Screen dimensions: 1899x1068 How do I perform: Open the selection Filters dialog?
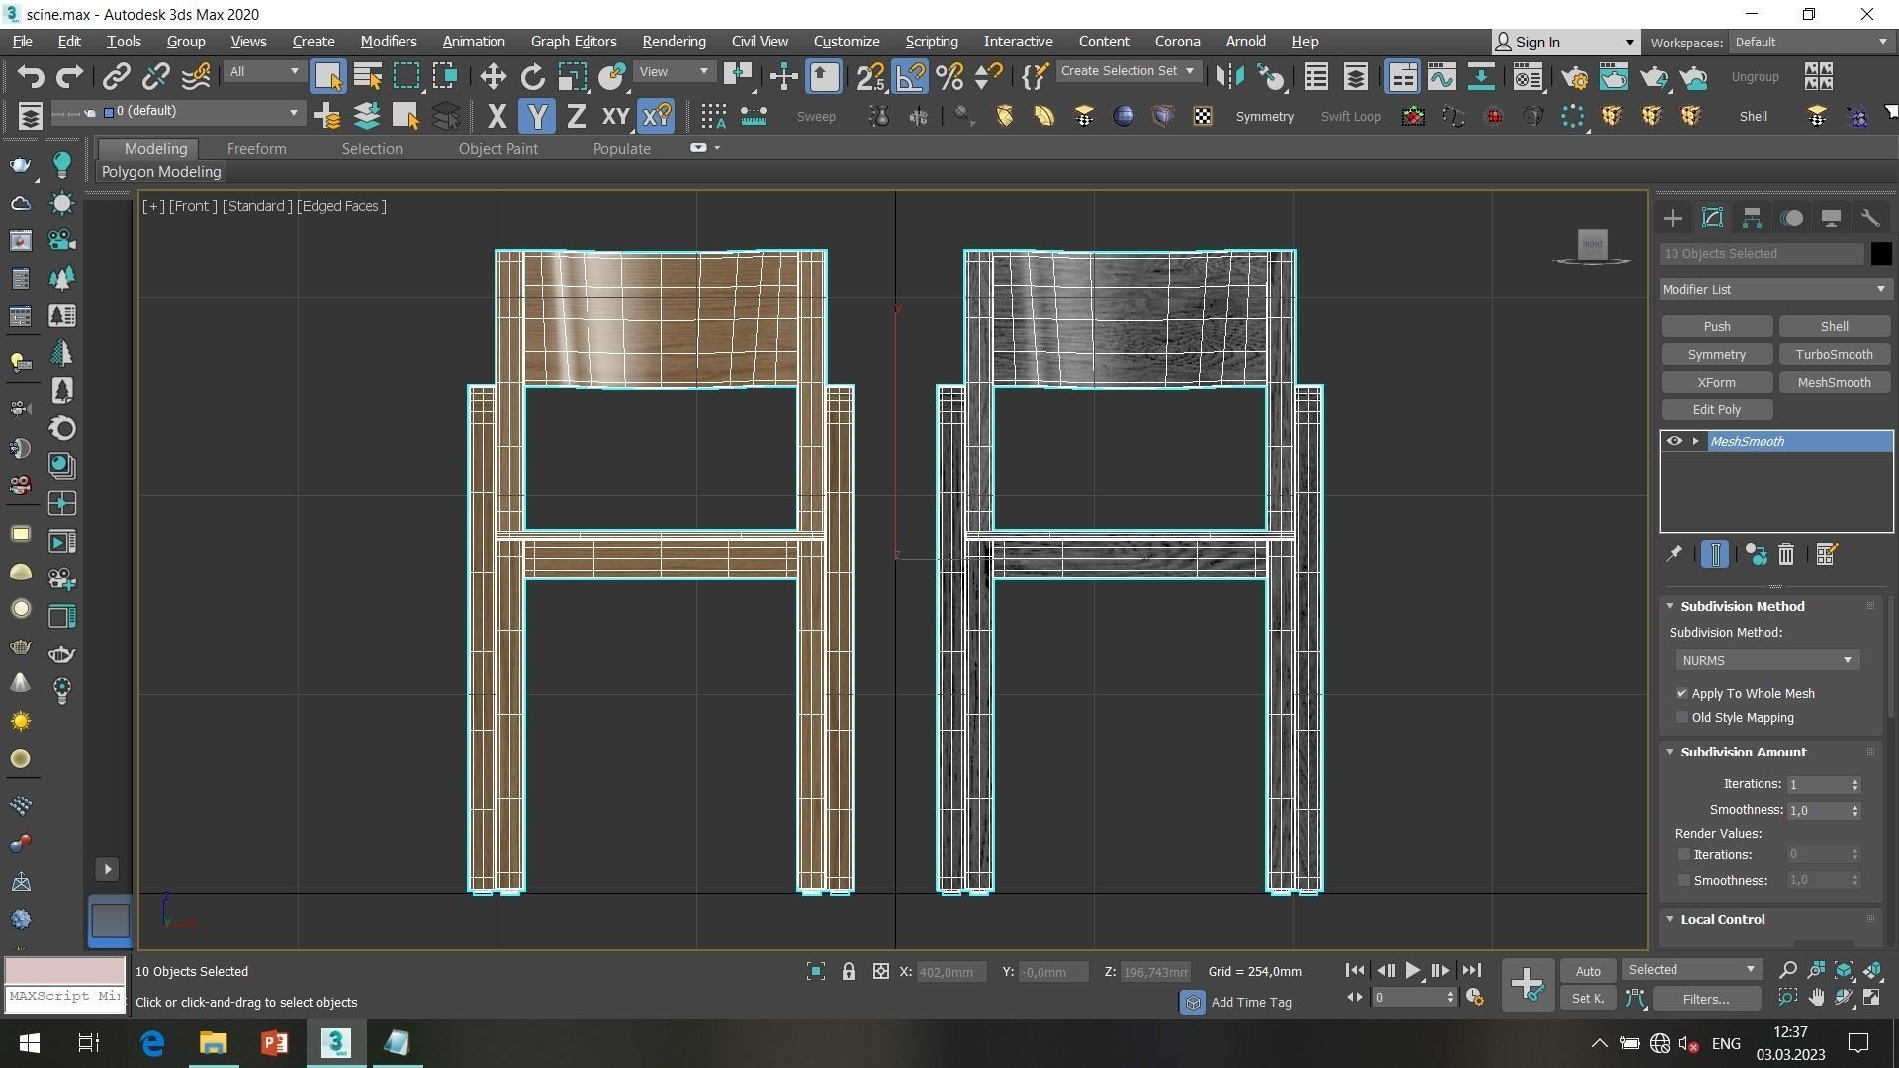[x=1706, y=999]
